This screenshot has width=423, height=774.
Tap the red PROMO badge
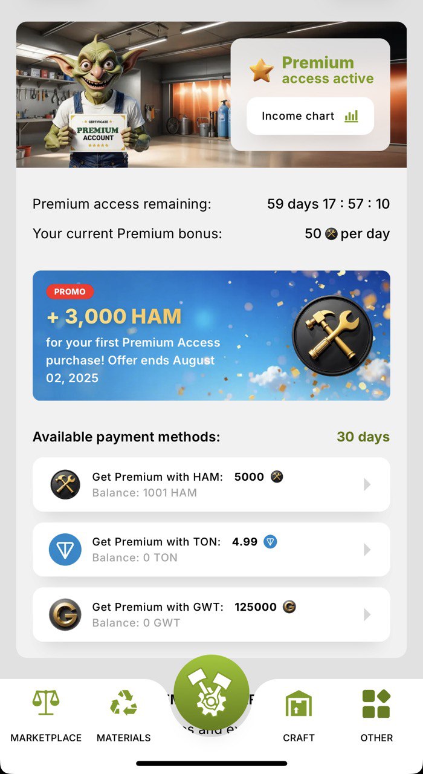[x=70, y=291]
